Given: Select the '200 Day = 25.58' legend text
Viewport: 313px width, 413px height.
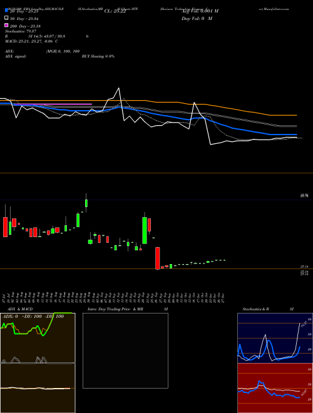Looking at the screenshot, I should click(x=25, y=26).
